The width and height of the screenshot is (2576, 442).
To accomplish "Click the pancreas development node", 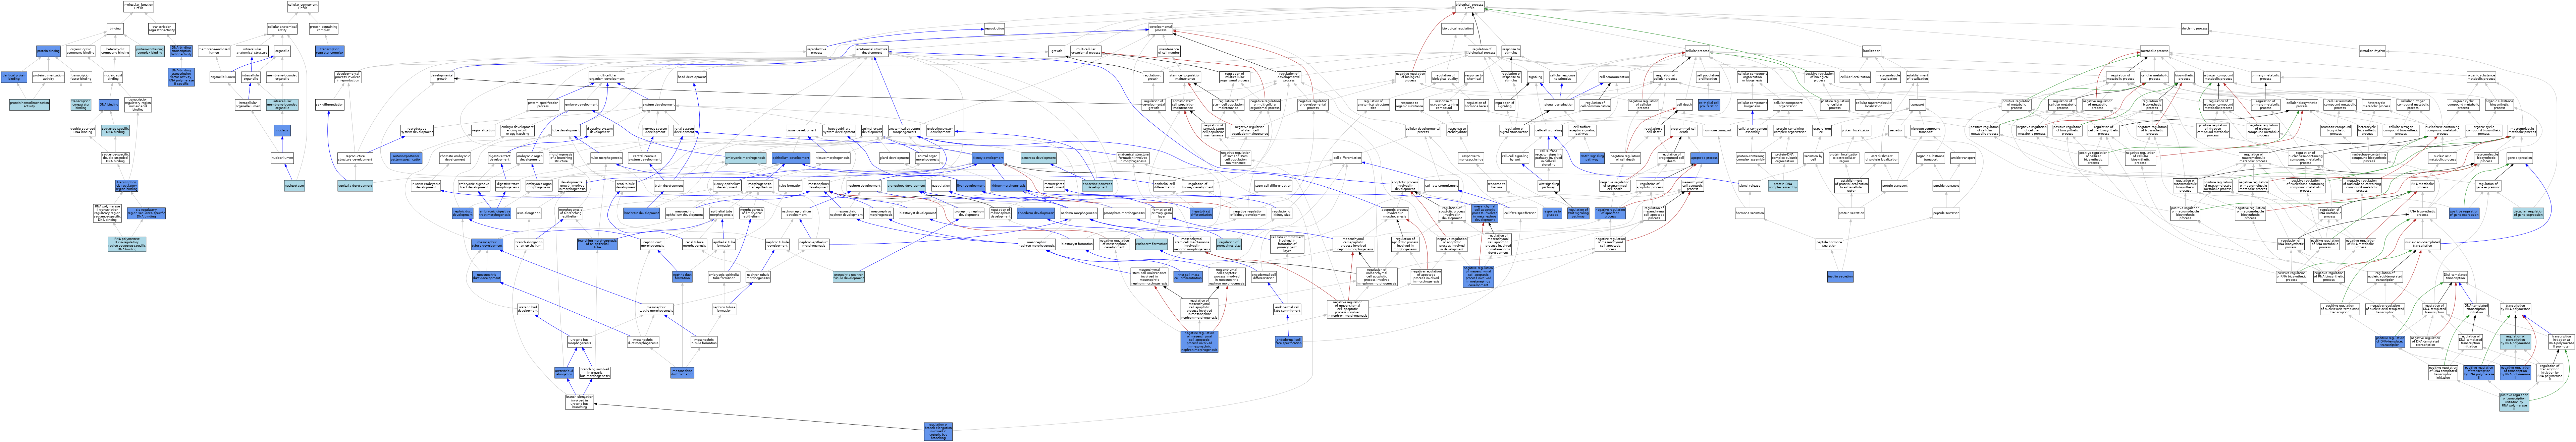I will coord(1039,157).
